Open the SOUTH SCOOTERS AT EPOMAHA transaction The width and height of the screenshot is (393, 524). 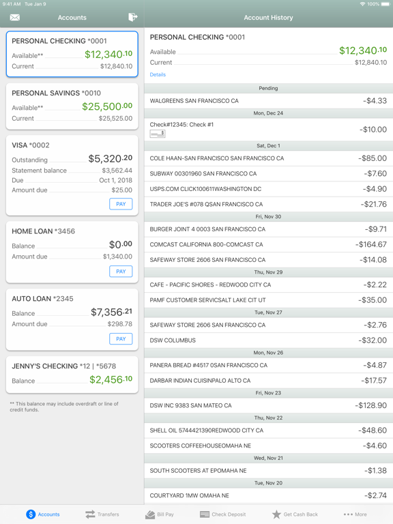click(269, 471)
